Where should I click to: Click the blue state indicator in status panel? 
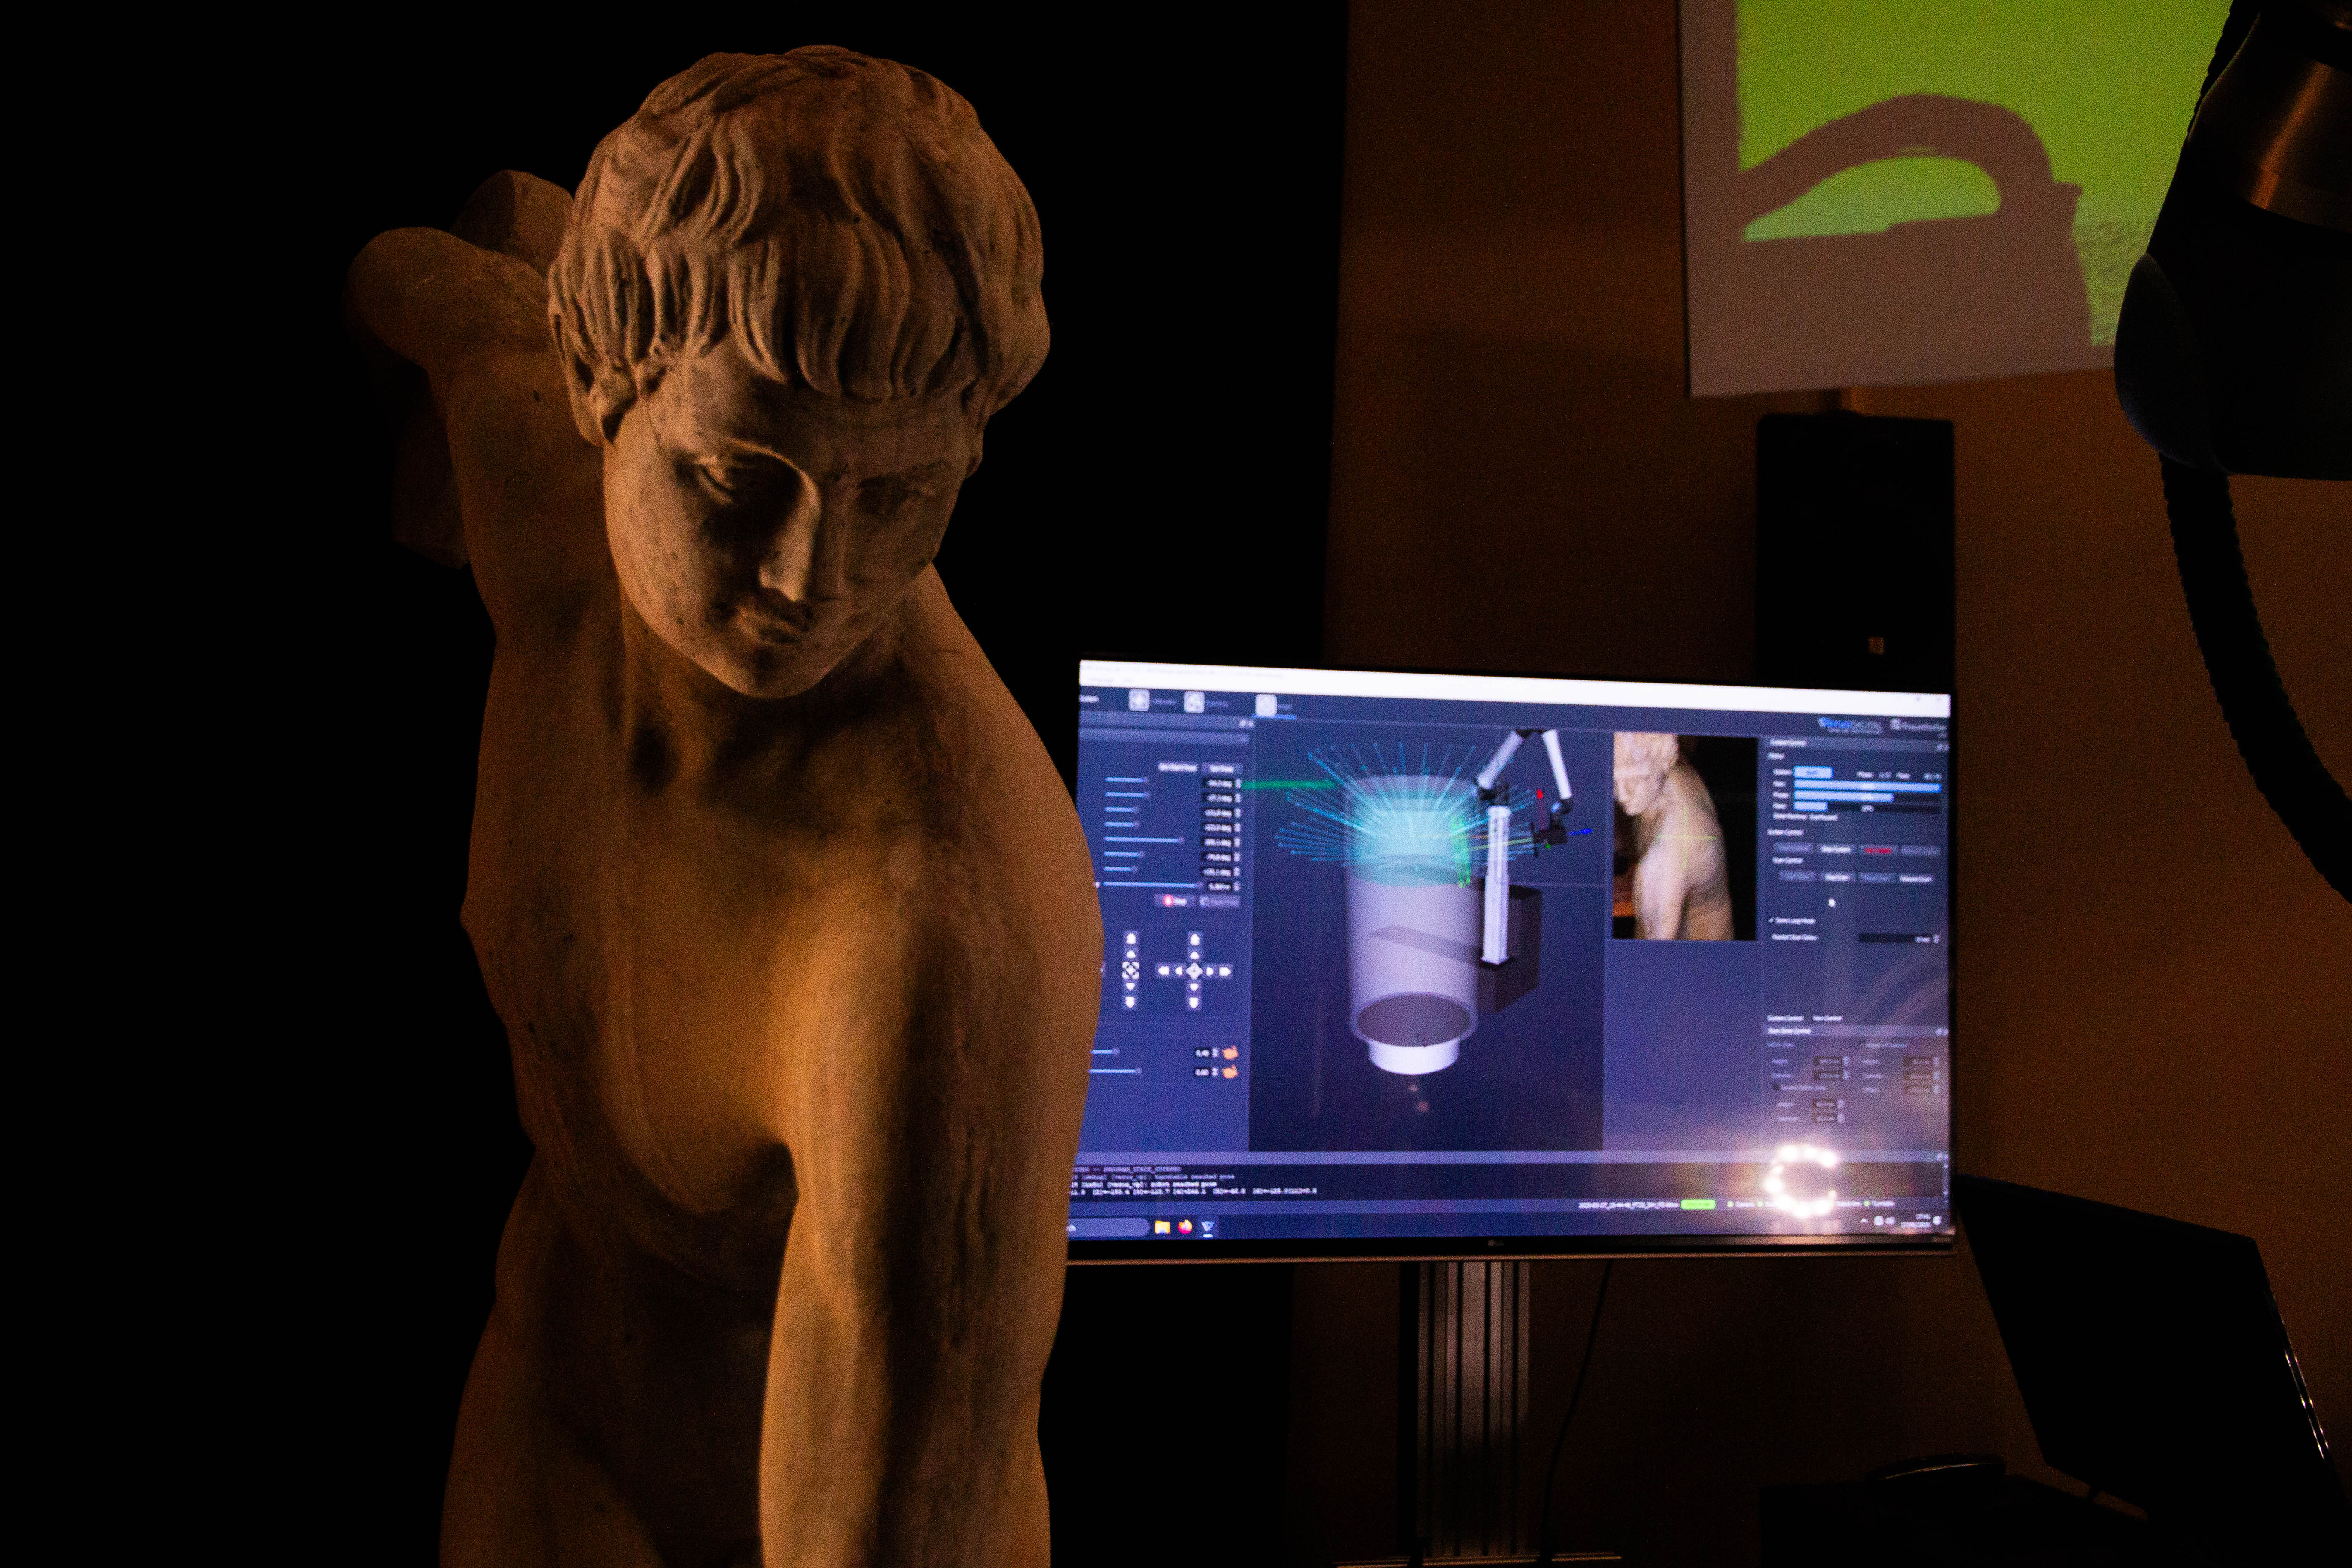[1813, 773]
